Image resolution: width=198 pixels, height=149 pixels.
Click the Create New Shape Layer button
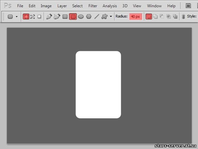click(x=149, y=17)
